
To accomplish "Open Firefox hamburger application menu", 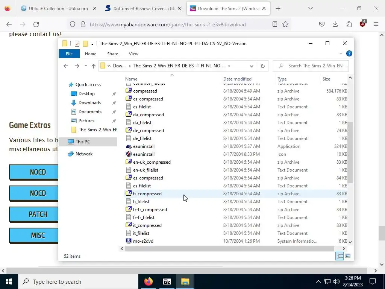I will pos(376,24).
